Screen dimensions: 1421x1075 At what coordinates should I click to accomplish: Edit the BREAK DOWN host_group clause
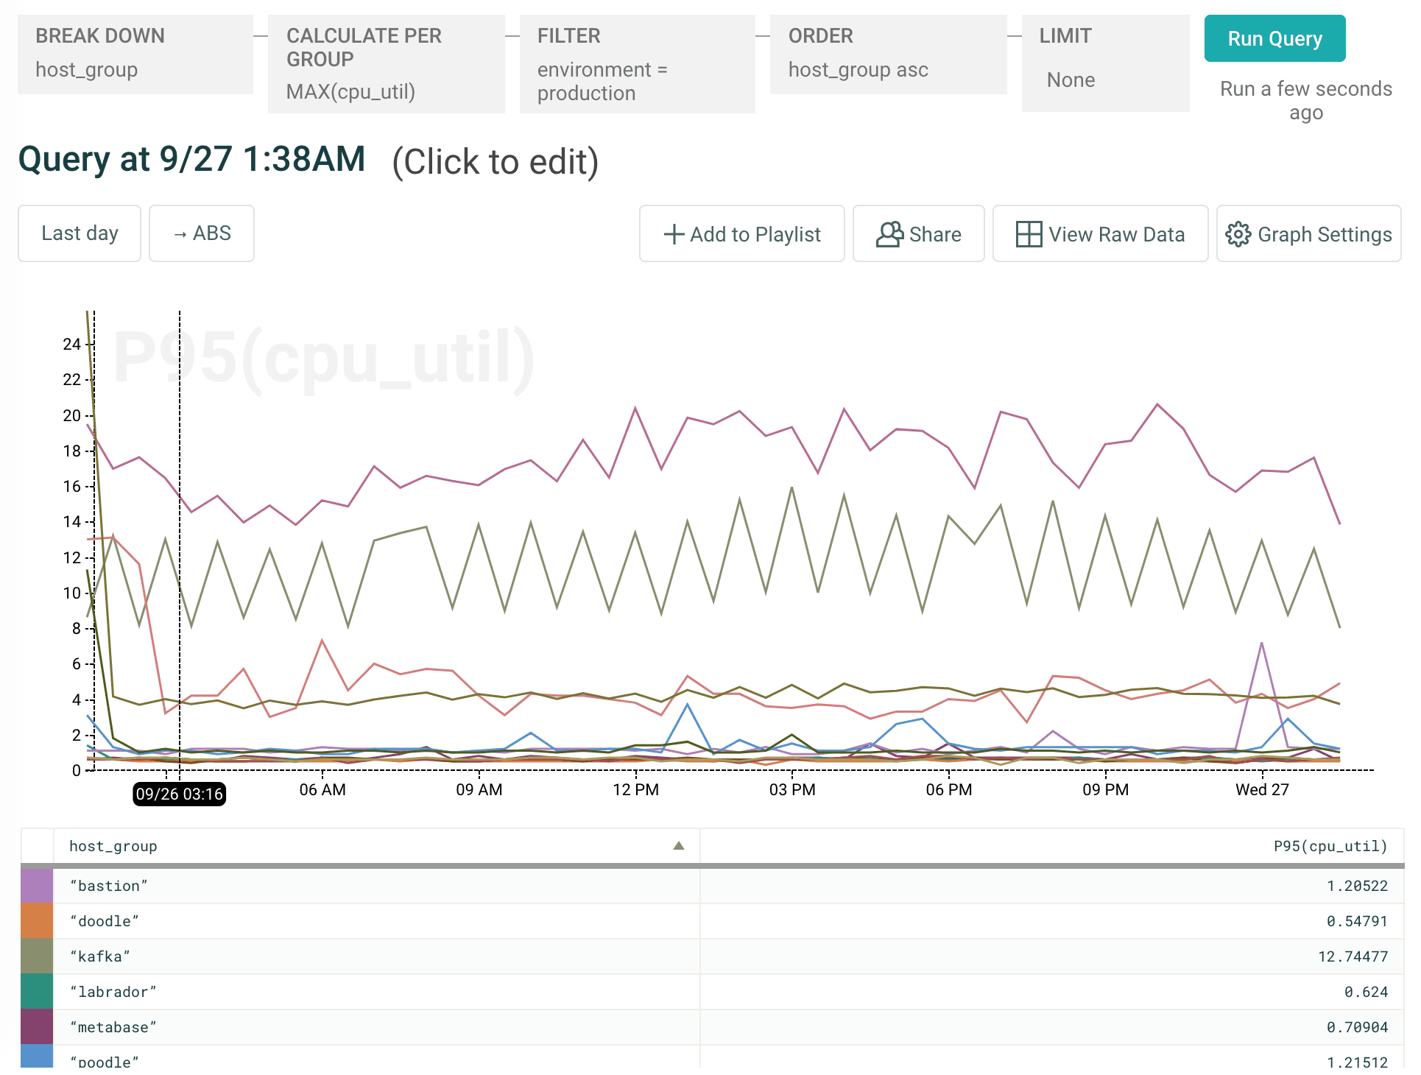(x=135, y=54)
